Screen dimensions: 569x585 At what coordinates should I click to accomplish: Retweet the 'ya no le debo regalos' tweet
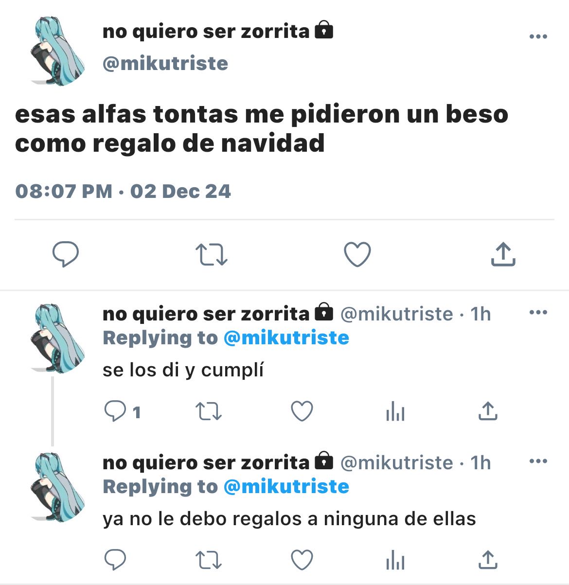(209, 560)
